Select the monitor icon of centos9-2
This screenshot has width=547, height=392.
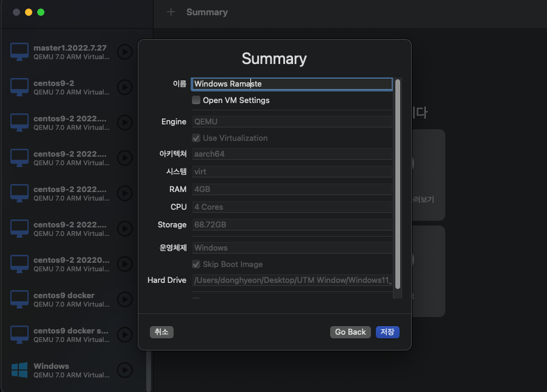pyautogui.click(x=19, y=87)
